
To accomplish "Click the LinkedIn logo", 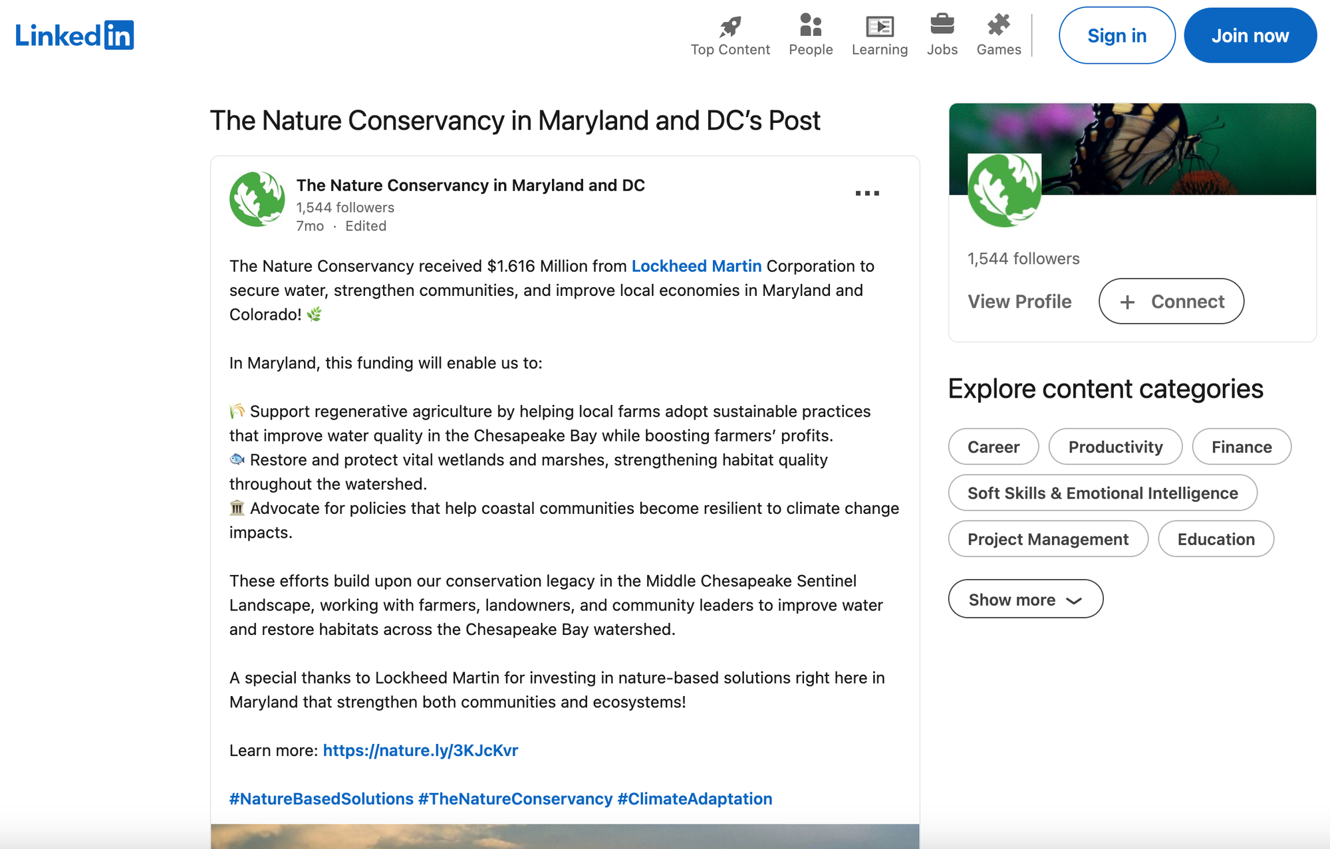I will (x=74, y=35).
